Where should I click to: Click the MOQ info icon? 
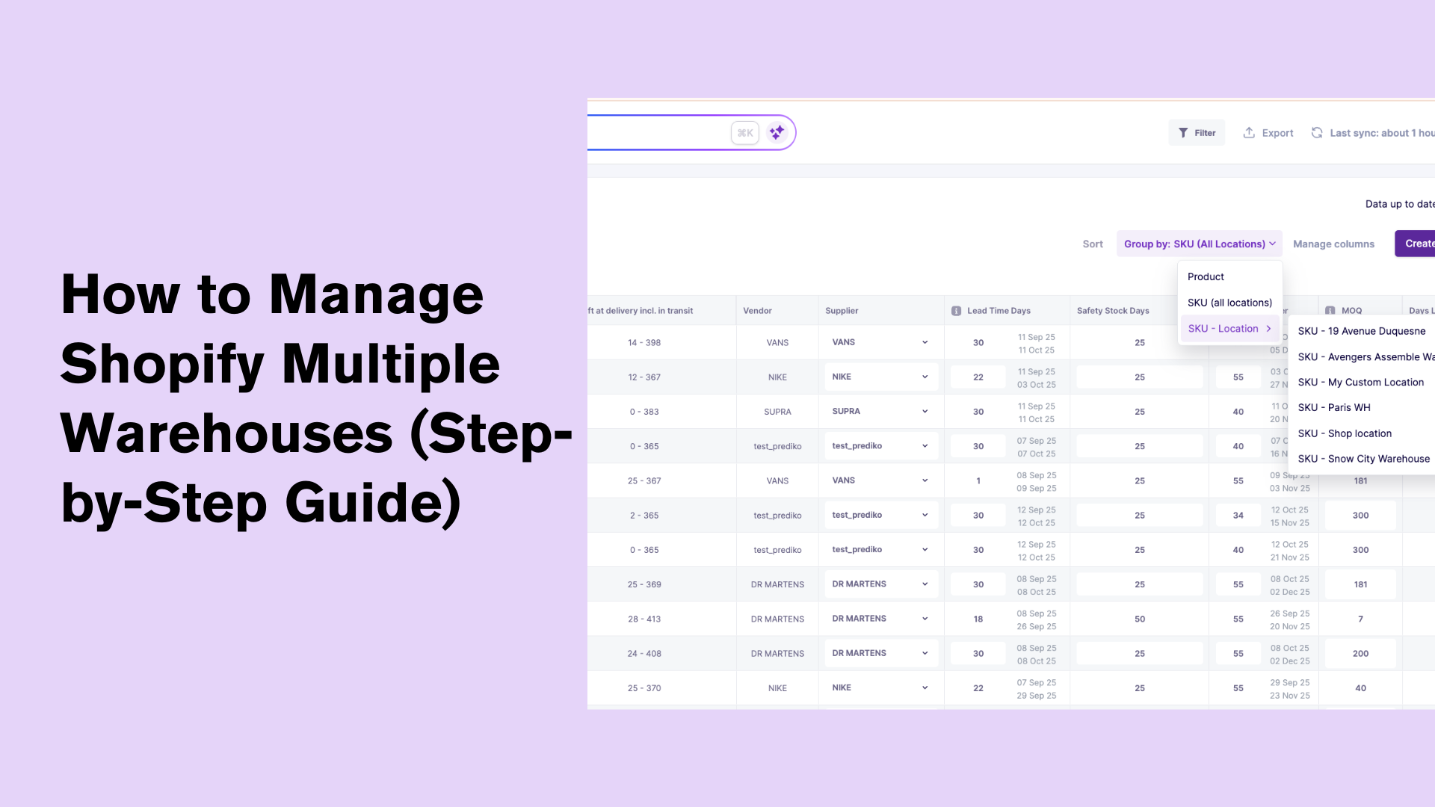[1330, 311]
